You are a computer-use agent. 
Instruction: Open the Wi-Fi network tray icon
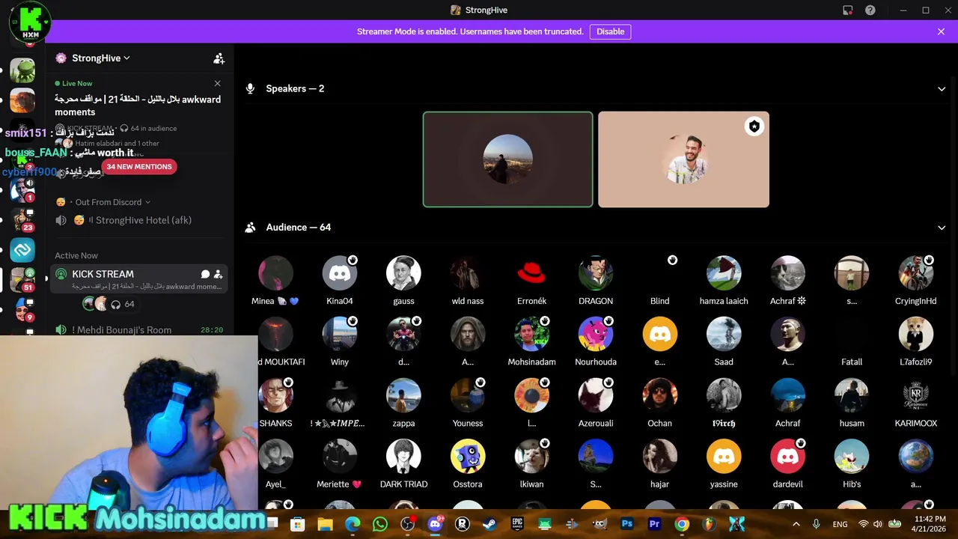(863, 524)
